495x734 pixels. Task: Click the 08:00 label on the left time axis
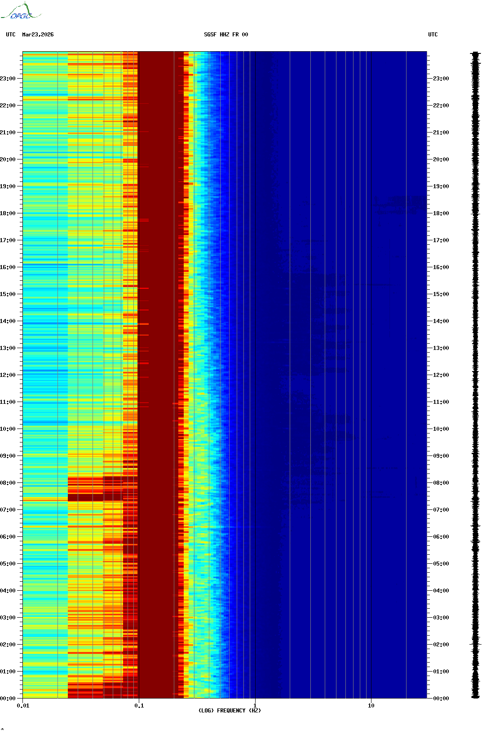click(x=8, y=483)
